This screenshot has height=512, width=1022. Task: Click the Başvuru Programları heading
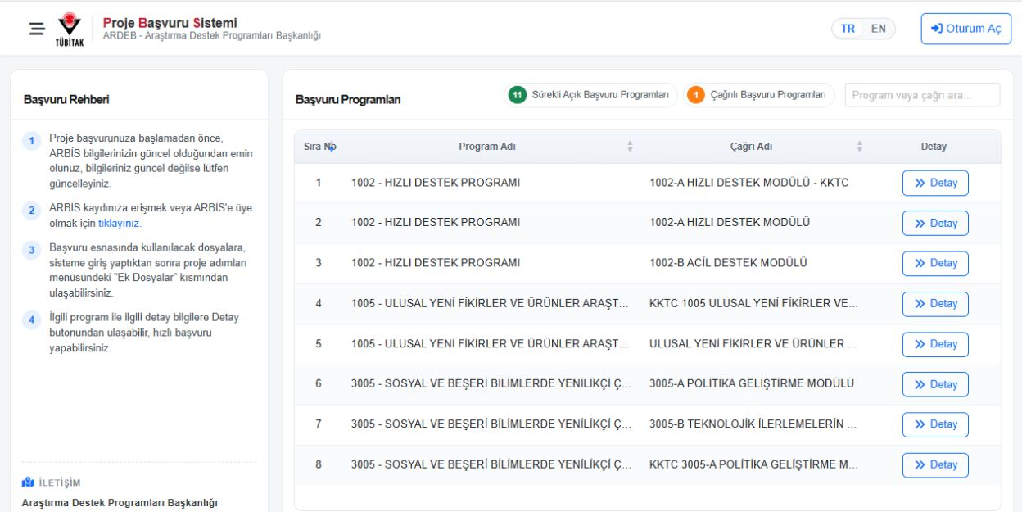(x=348, y=100)
